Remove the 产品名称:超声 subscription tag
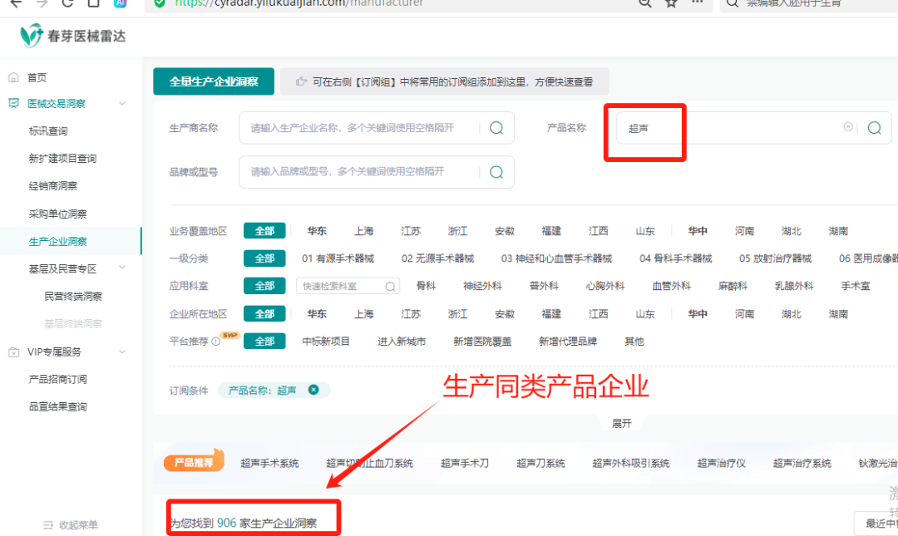The height and width of the screenshot is (536, 898). (x=313, y=391)
